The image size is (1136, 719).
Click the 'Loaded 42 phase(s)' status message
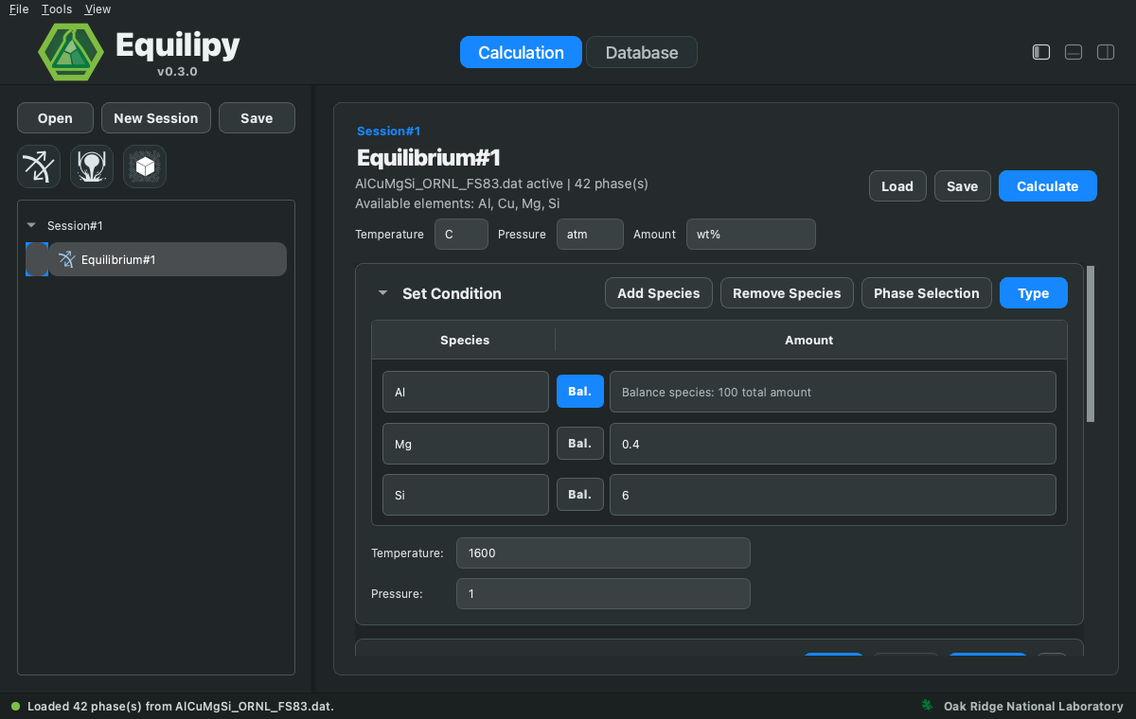point(181,707)
